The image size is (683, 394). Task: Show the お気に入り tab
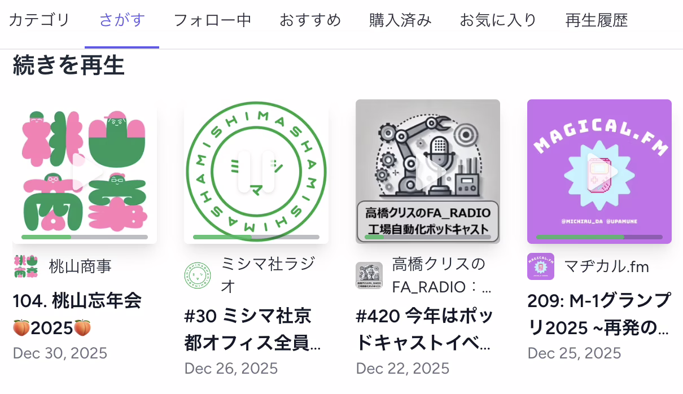498,21
